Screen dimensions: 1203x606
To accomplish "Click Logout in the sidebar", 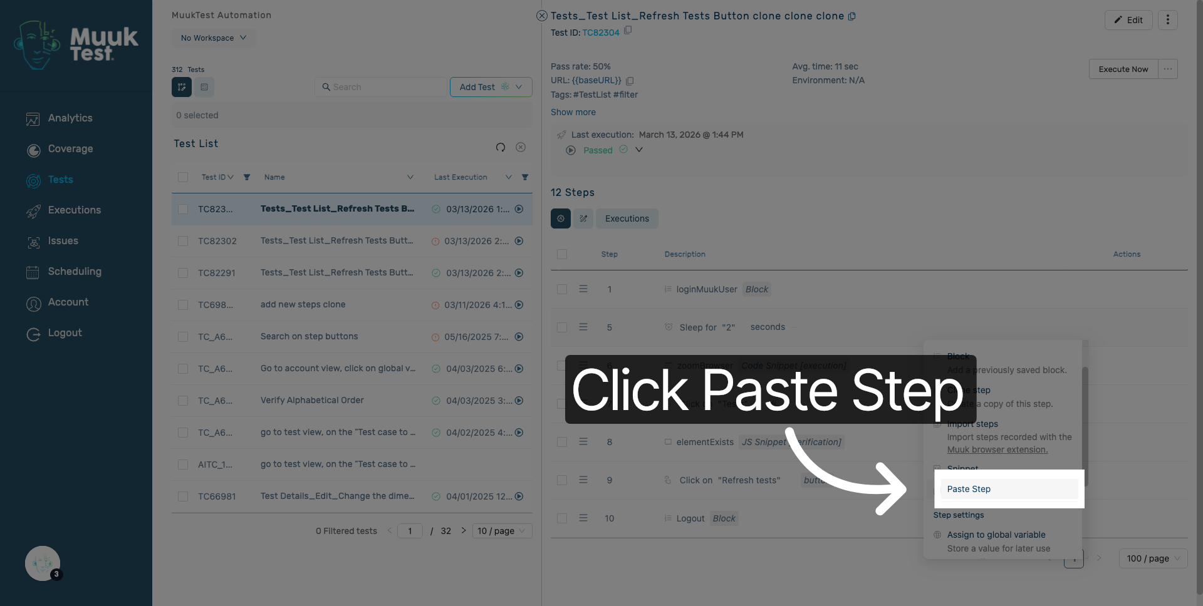I will pyautogui.click(x=54, y=333).
